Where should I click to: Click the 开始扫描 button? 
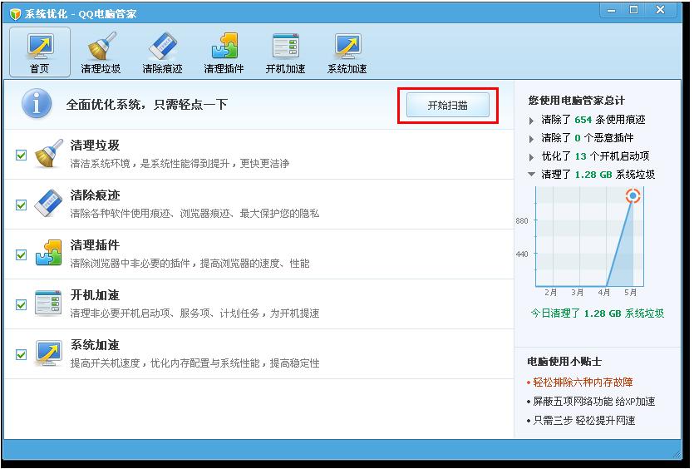[447, 106]
